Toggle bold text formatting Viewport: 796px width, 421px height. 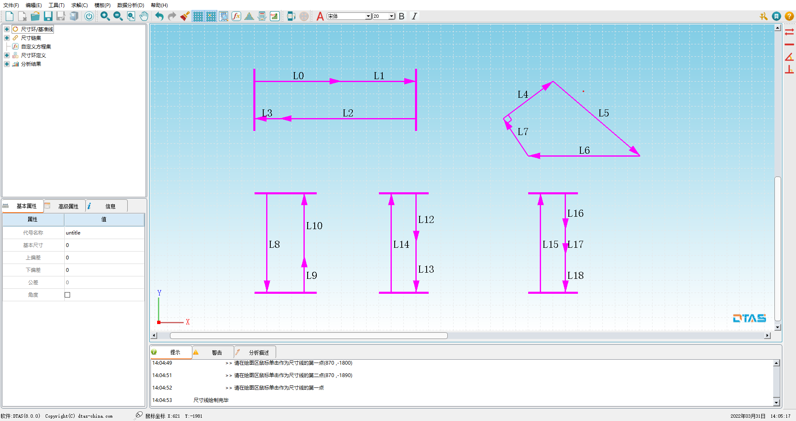[401, 16]
